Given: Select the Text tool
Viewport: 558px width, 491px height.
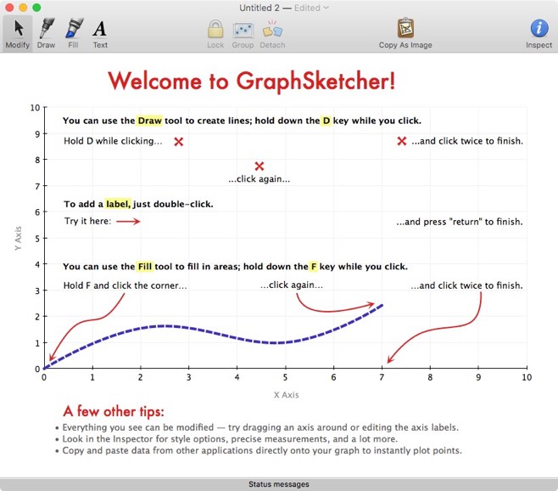Looking at the screenshot, I should point(100,33).
